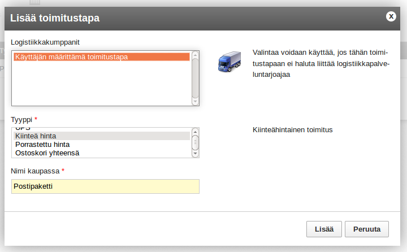Screen dimensions: 407x252
Task: Focus the Nimi kaupassa text field
Action: [105, 186]
